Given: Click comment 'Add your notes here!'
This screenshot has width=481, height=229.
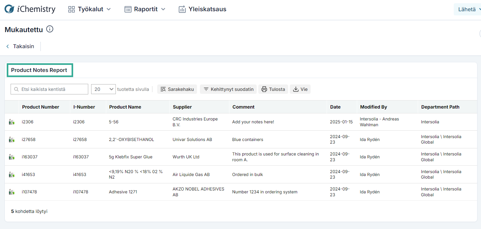Looking at the screenshot, I should tap(253, 122).
